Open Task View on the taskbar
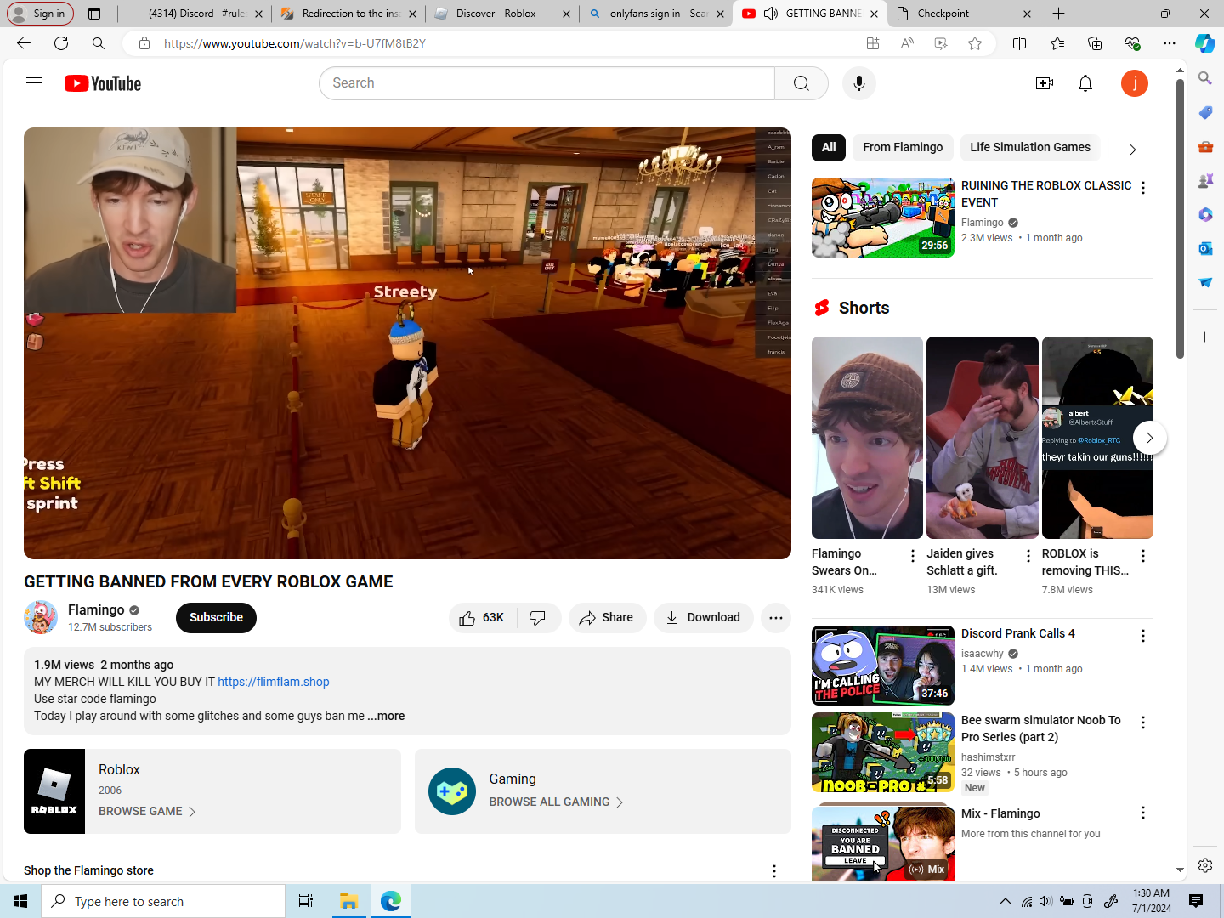This screenshot has width=1224, height=918. click(x=306, y=901)
